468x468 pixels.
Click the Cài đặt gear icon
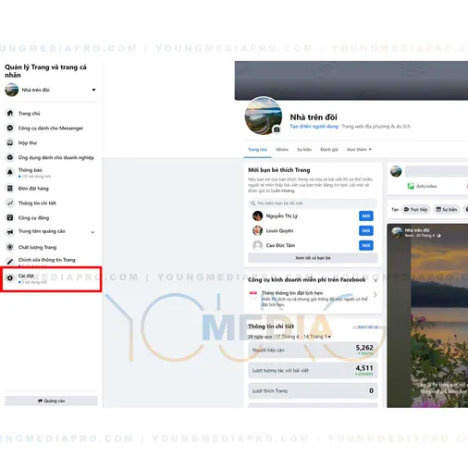[10, 278]
